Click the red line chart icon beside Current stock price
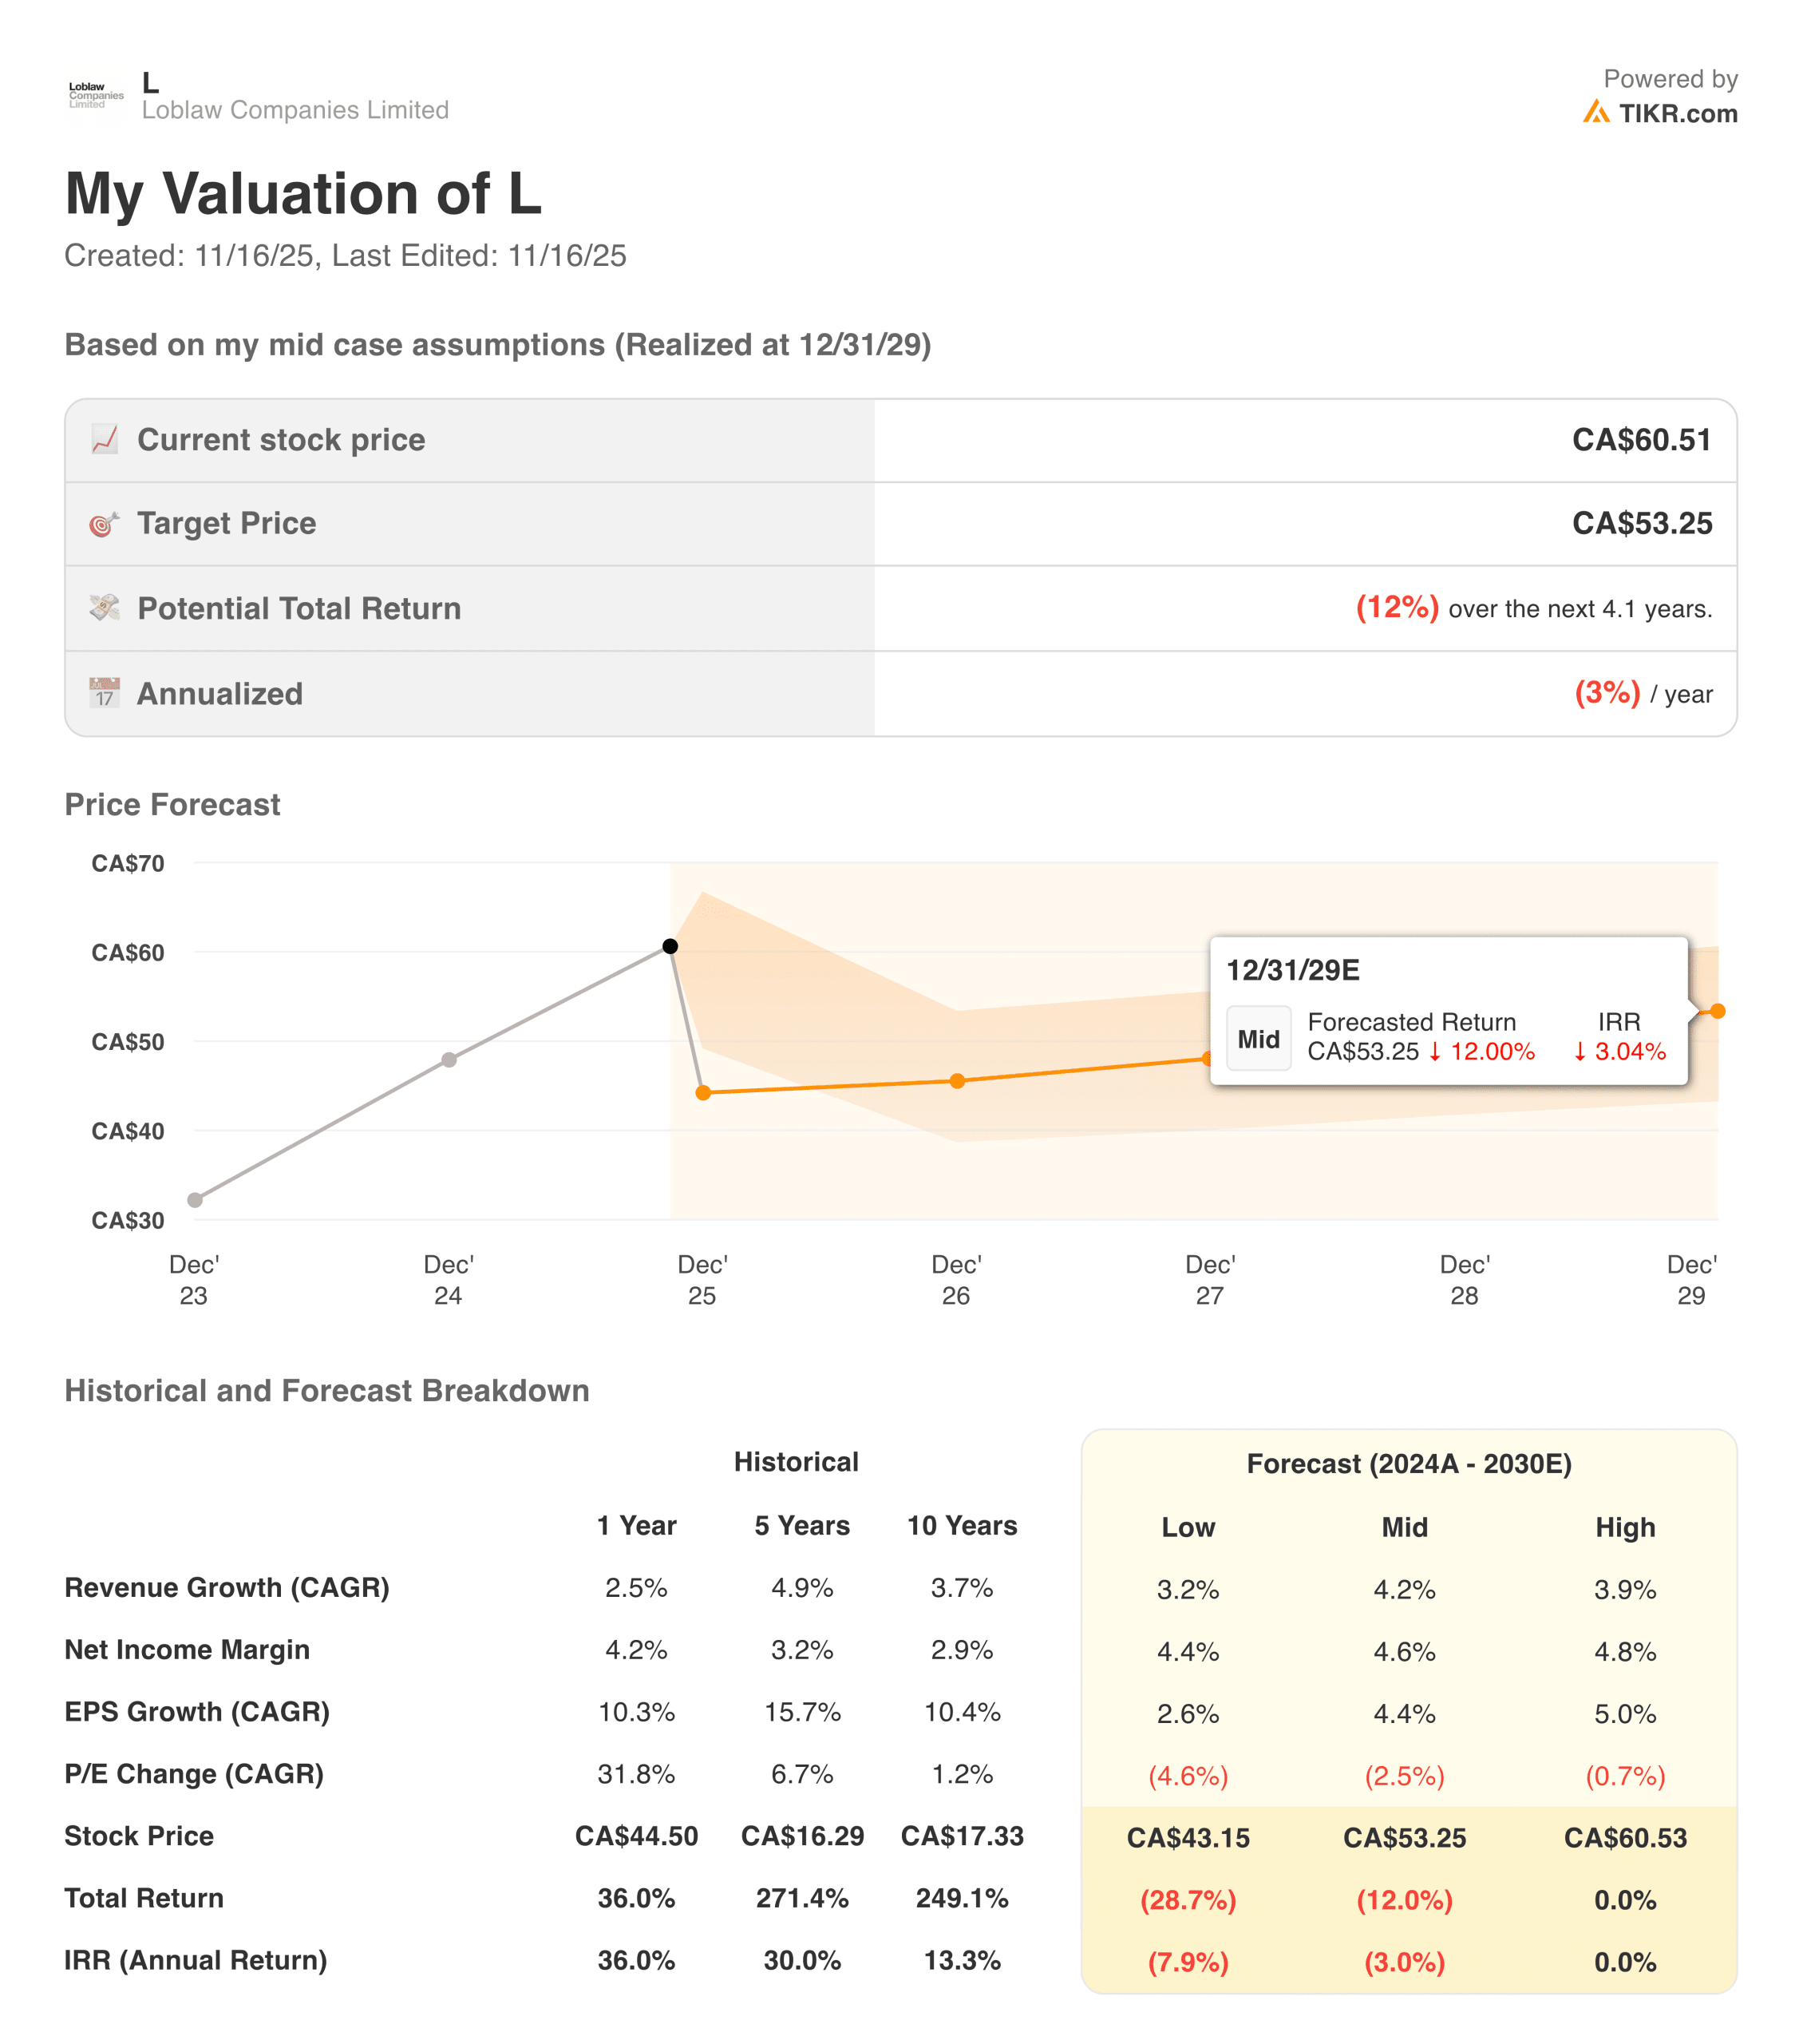Screen dimensions: 1803x2044 pyautogui.click(x=105, y=439)
